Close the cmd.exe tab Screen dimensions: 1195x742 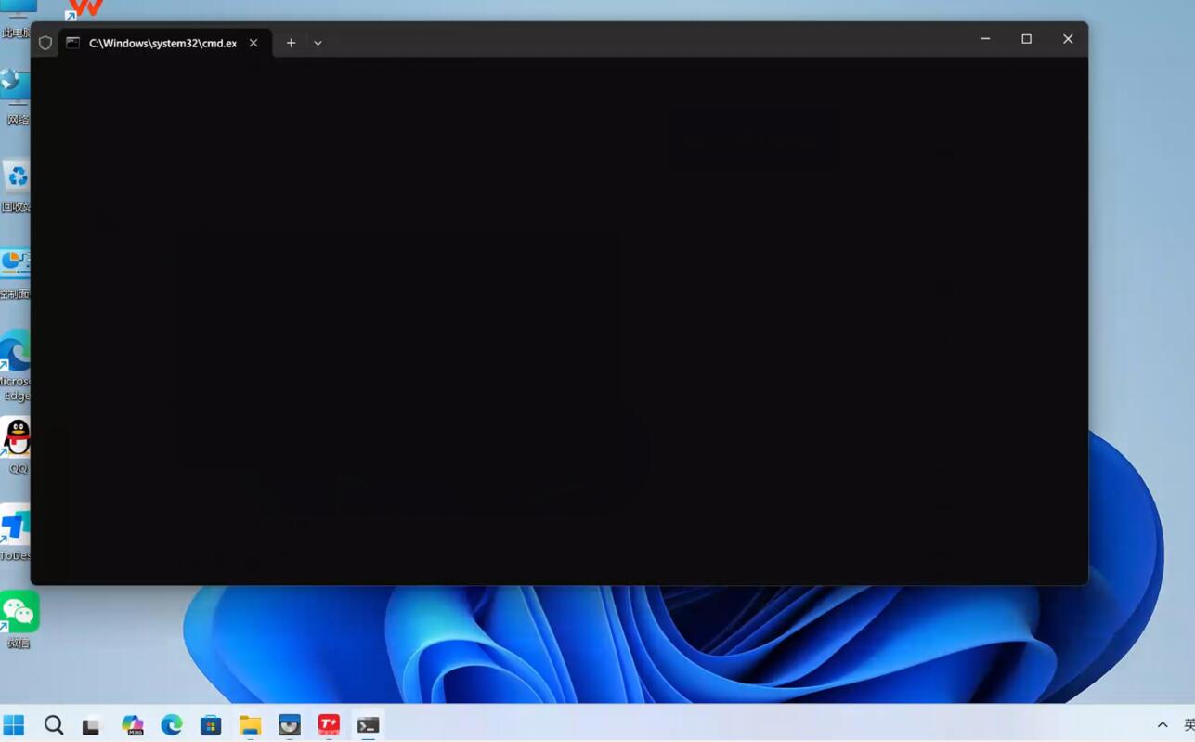(253, 43)
